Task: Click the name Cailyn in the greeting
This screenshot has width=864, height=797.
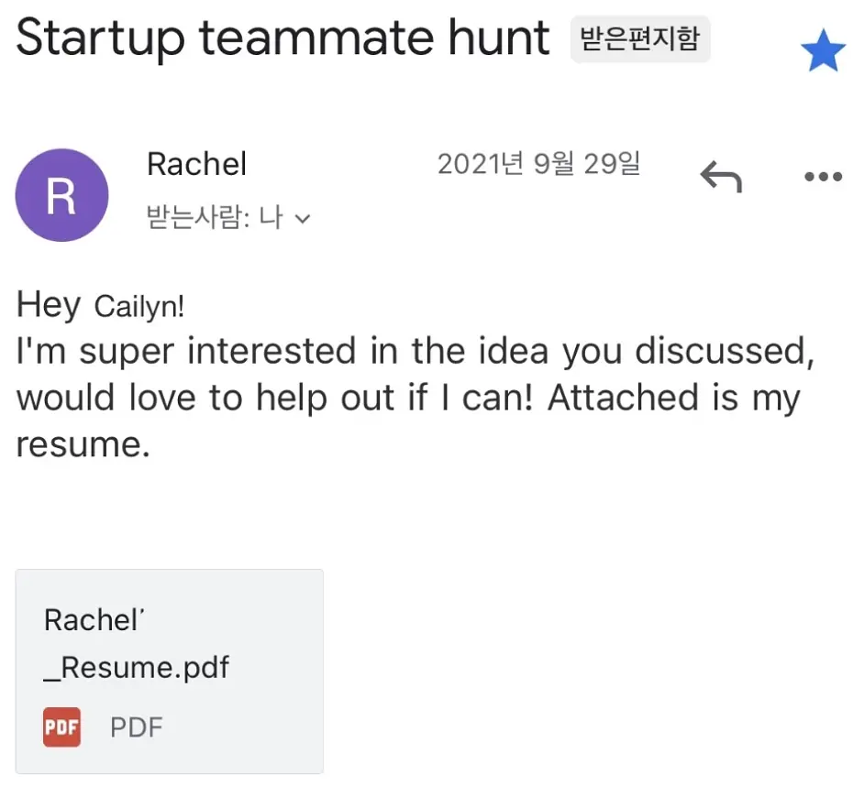Action: tap(139, 307)
